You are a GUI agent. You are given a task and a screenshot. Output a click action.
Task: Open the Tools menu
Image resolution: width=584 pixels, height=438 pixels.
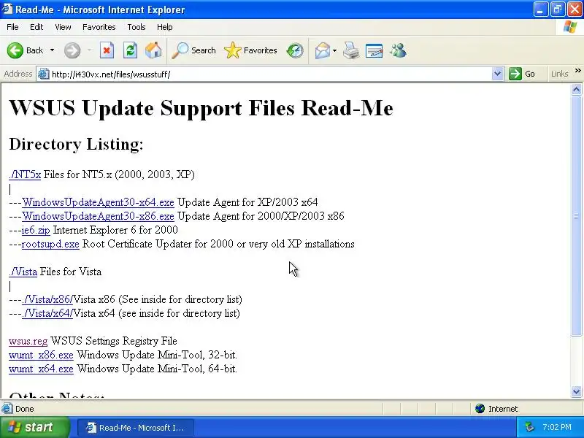pyautogui.click(x=137, y=27)
